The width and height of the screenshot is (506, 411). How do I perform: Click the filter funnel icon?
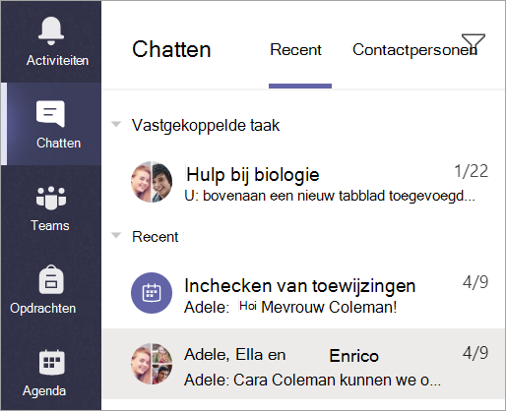[x=473, y=44]
